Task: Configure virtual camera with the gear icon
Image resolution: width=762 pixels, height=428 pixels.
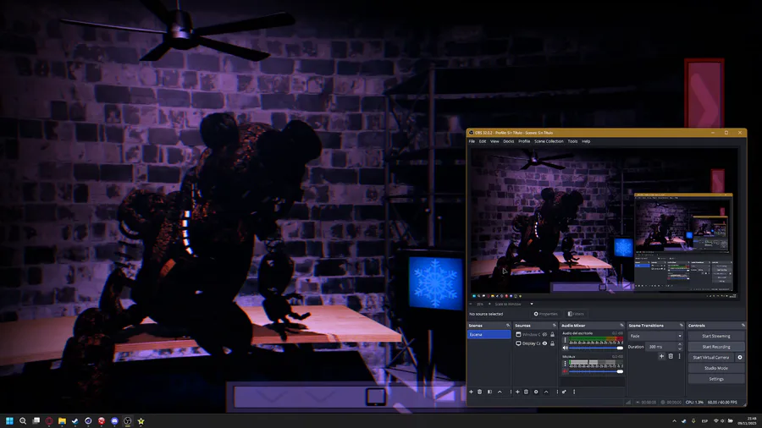Action: [740, 357]
